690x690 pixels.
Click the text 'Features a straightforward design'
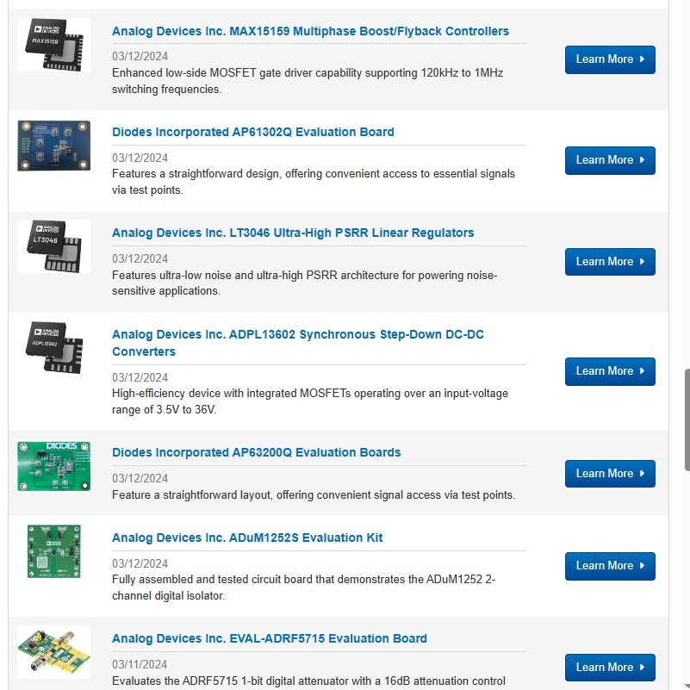pos(196,174)
